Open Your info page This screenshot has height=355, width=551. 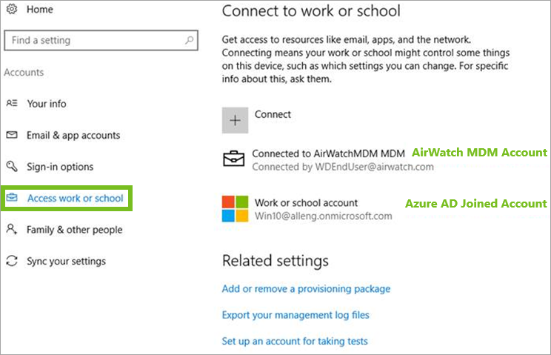47,104
